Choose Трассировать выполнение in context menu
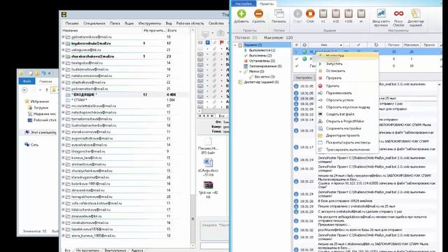Screen dimensions: 448x252 348,149
